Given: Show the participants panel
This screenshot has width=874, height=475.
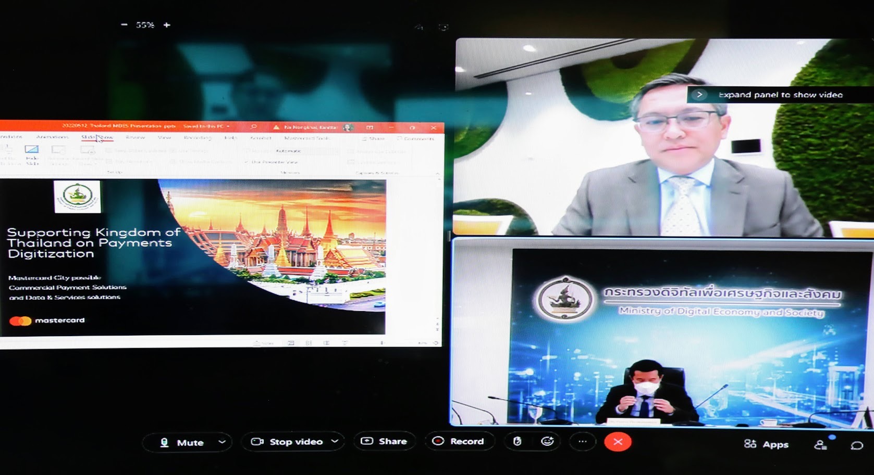Looking at the screenshot, I should pos(821,444).
